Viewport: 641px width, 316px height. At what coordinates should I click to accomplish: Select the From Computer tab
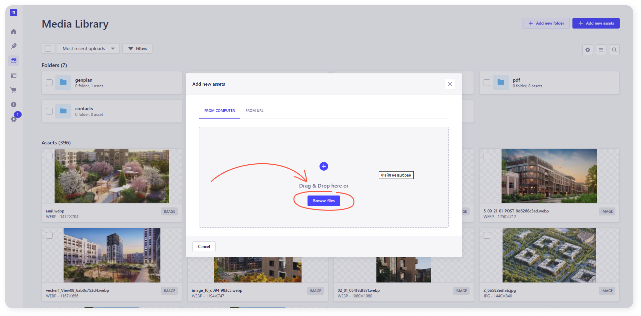pyautogui.click(x=219, y=111)
